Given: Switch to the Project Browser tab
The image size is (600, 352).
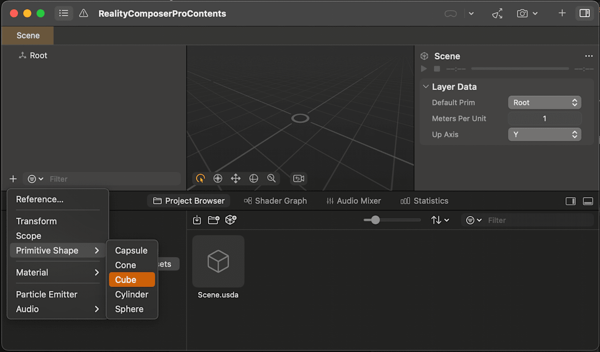Looking at the screenshot, I should click(188, 201).
